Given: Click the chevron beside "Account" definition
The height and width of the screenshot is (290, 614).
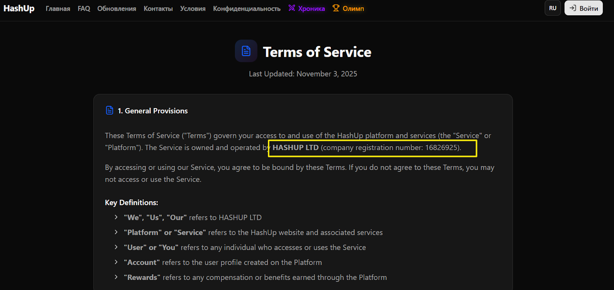Looking at the screenshot, I should tap(116, 262).
